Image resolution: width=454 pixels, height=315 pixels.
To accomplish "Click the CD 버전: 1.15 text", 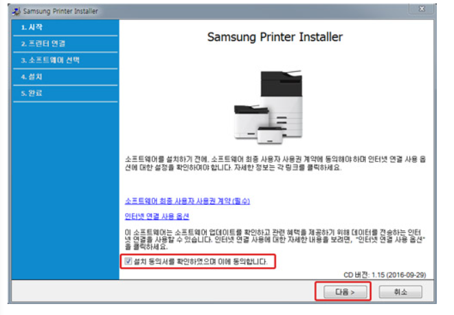I will pyautogui.click(x=385, y=275).
